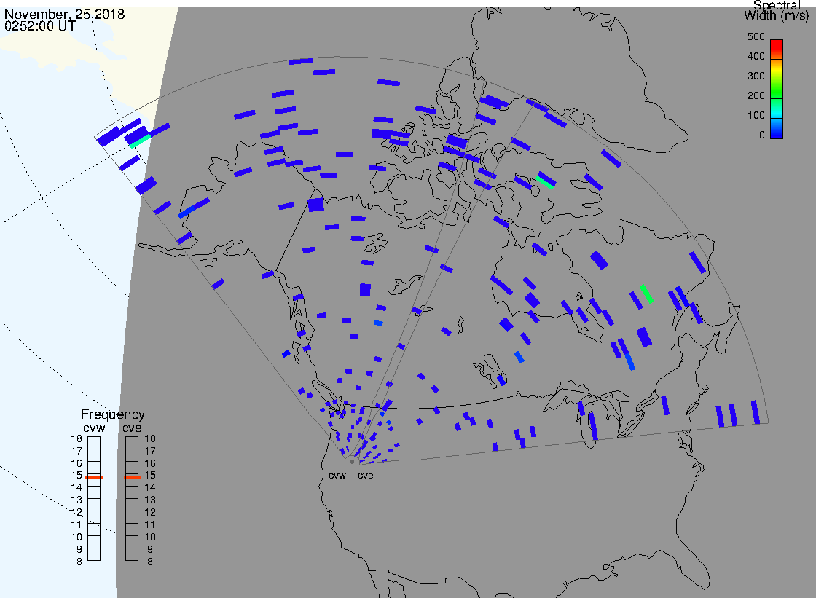Screen dimensions: 816x598
Task: Click the cyan cell at far northwest fan corner
Action: 140,141
